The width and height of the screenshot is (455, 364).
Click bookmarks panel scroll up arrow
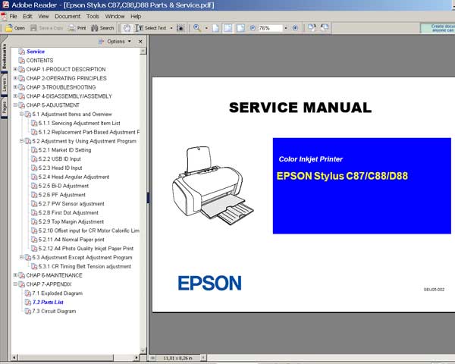coord(143,52)
